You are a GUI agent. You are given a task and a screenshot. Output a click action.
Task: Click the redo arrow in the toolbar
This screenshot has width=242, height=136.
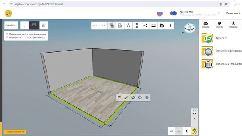pyautogui.click(x=103, y=26)
